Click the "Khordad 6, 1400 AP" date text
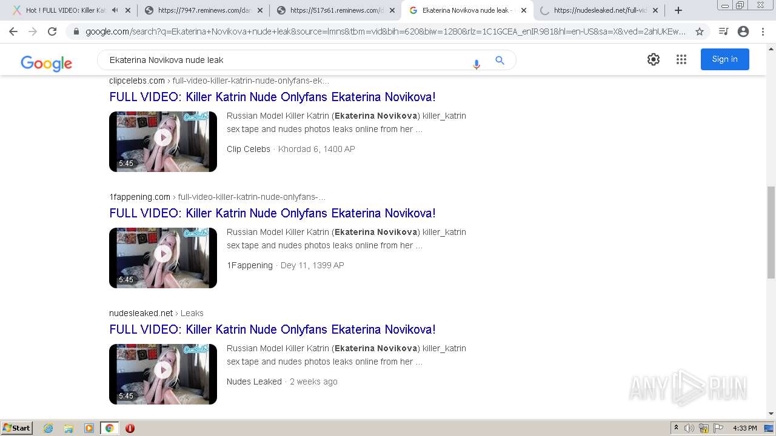The width and height of the screenshot is (776, 436). pyautogui.click(x=316, y=149)
